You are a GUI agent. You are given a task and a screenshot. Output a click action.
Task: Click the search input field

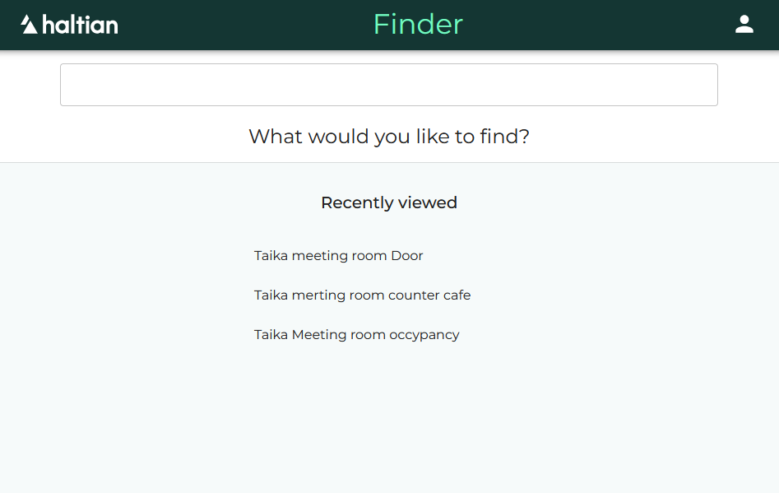[x=388, y=84]
